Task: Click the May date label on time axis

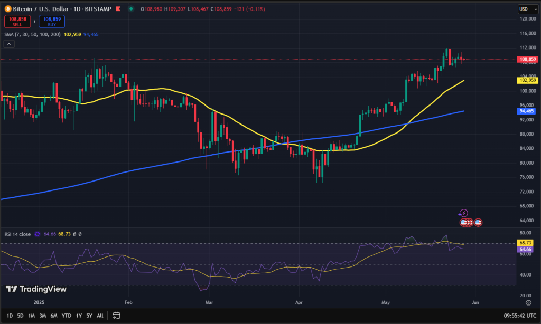Action: (385, 303)
